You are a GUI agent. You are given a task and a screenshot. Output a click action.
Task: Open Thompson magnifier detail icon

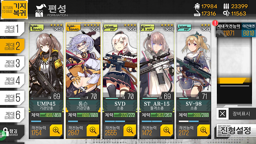point(93,130)
